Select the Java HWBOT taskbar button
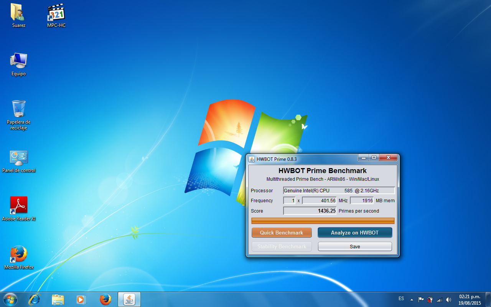491x307 pixels. pyautogui.click(x=129, y=299)
